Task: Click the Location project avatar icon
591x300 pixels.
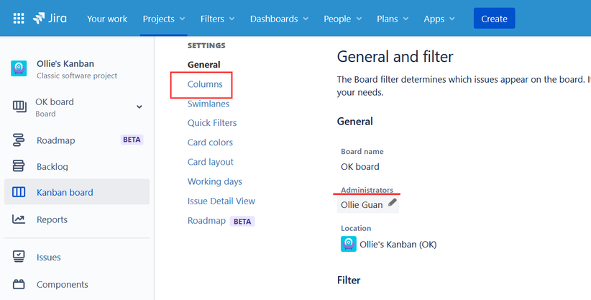Action: (348, 244)
